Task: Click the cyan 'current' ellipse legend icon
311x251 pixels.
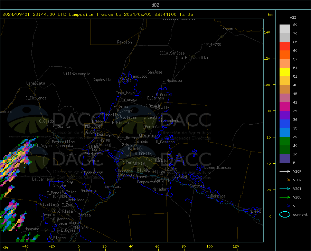Action: 285,214
